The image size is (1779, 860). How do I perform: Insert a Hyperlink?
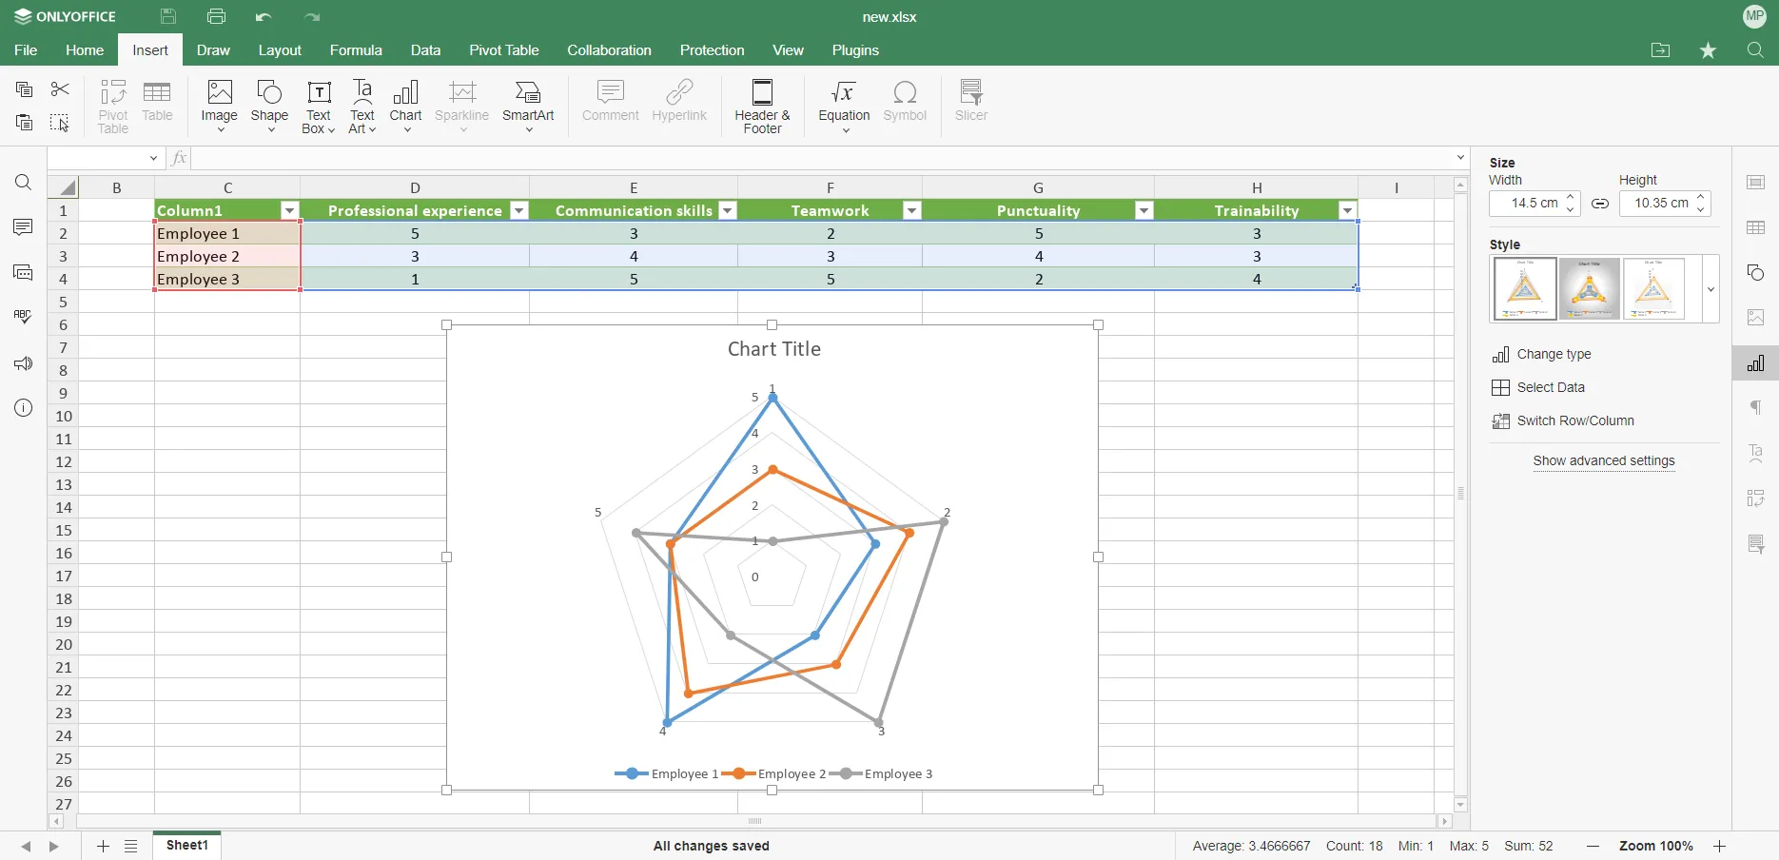click(679, 102)
